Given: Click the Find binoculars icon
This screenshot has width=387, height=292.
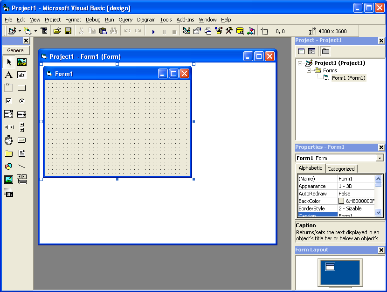Looking at the screenshot, I should tap(113, 31).
